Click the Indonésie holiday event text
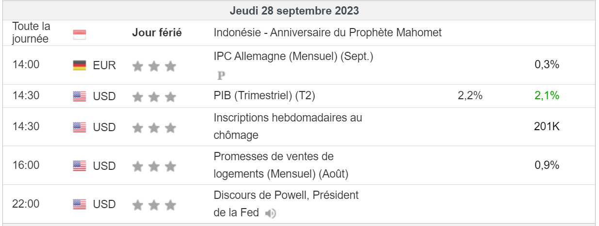The width and height of the screenshot is (599, 226). [327, 33]
